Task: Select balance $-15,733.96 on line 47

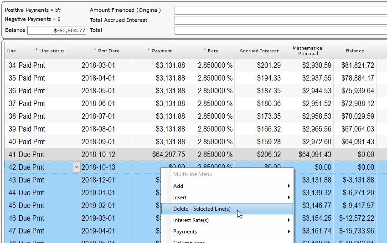Action: coord(355,231)
